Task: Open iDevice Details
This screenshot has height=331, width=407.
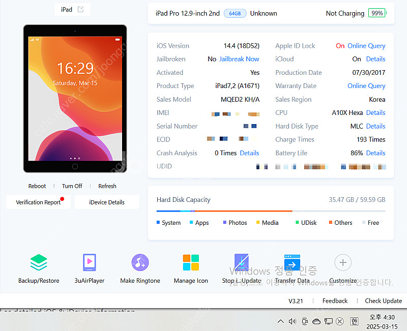Action: point(107,202)
